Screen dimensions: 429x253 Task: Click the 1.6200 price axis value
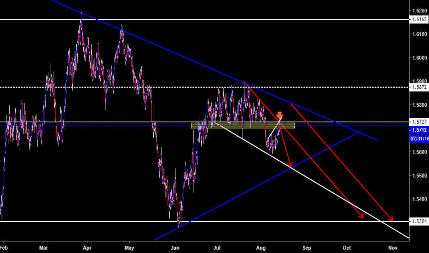point(419,11)
